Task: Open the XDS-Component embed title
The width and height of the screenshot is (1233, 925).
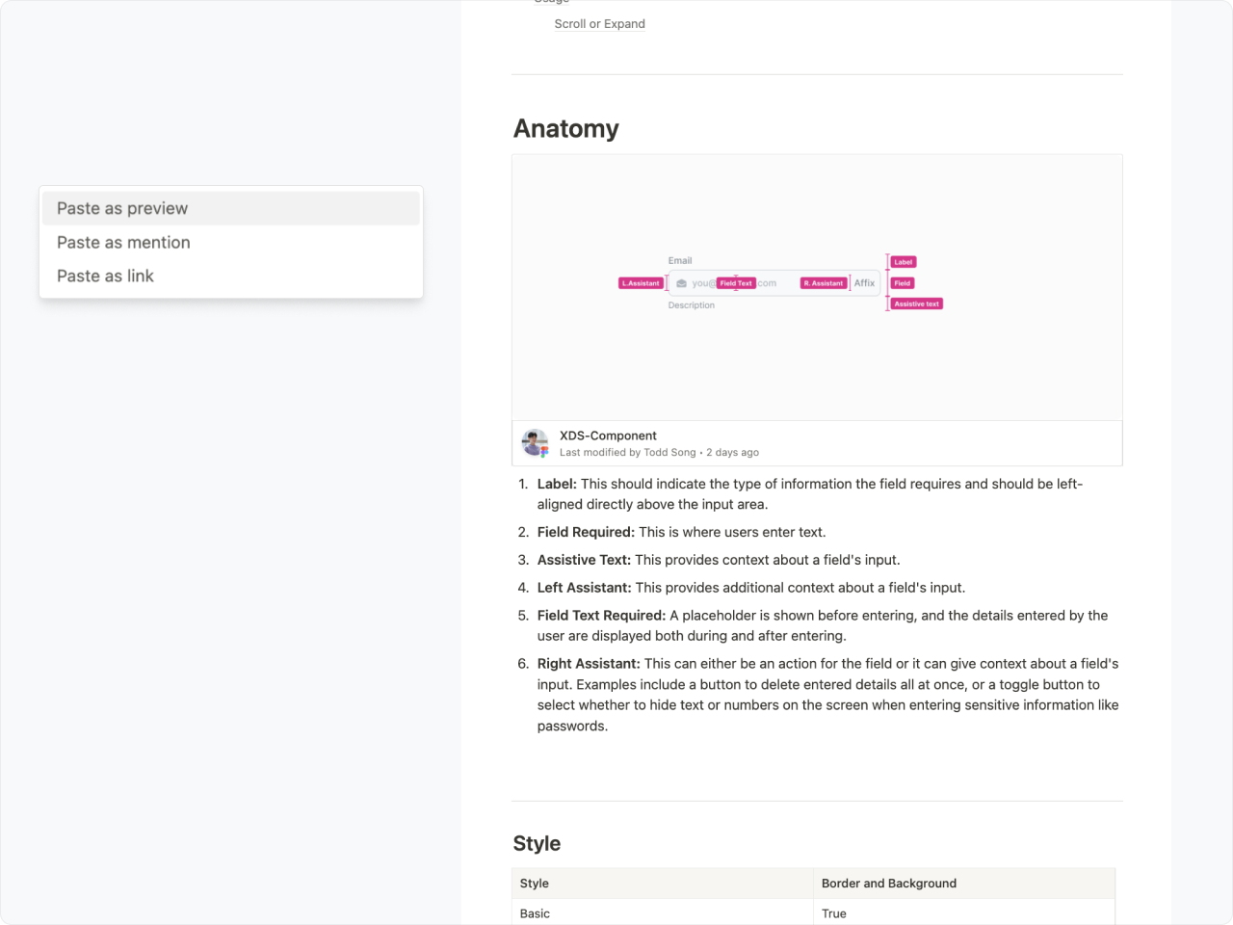Action: tap(608, 436)
